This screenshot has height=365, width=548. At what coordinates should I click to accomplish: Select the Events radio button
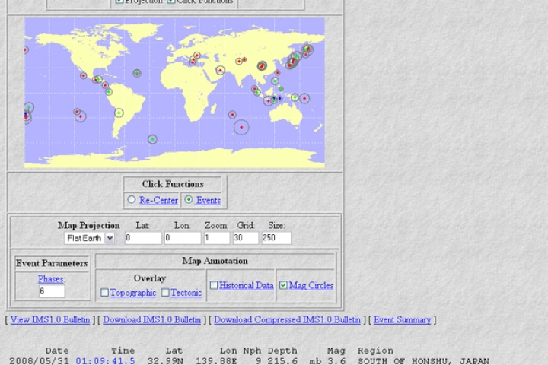pyautogui.click(x=189, y=200)
